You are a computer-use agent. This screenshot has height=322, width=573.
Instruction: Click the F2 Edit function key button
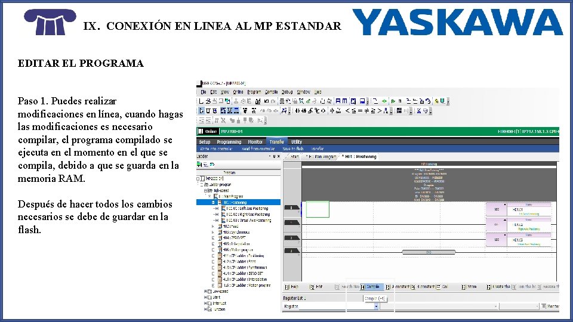coord(316,287)
